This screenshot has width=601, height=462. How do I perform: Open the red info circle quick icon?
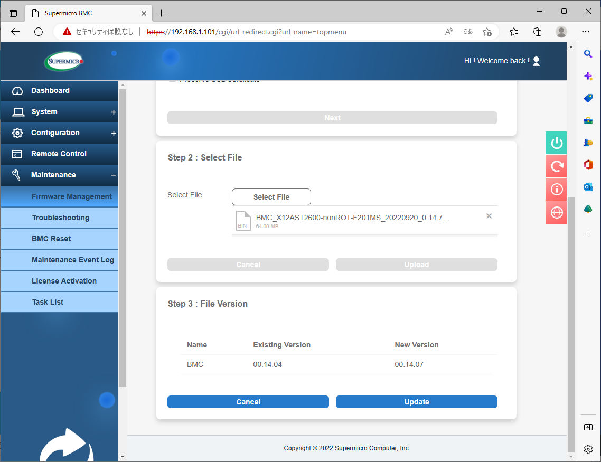[556, 189]
